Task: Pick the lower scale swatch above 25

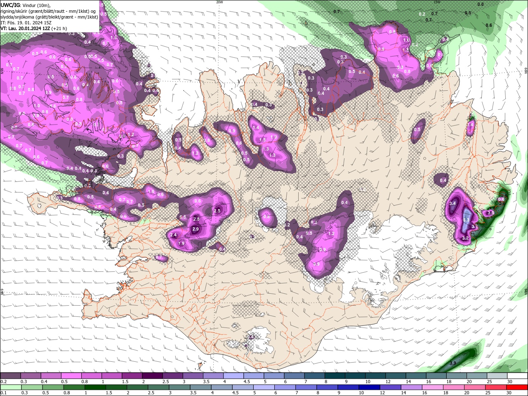Action: pyautogui.click(x=496, y=387)
